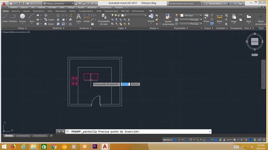This screenshot has height=150, width=268.
Task: Click the Grupo tool
Action: coord(206,18)
